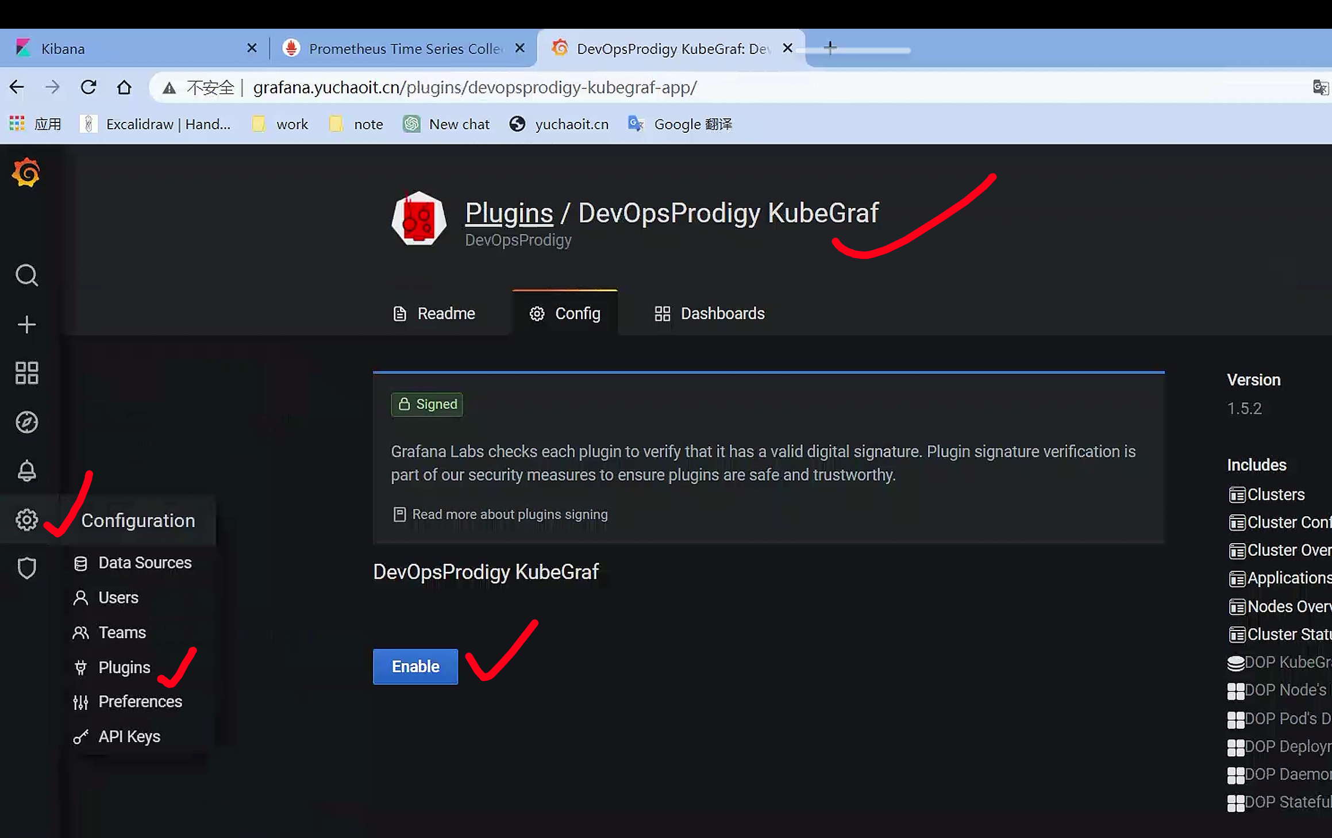This screenshot has width=1332, height=838.
Task: Open Teams from Configuration menu
Action: [x=122, y=633]
